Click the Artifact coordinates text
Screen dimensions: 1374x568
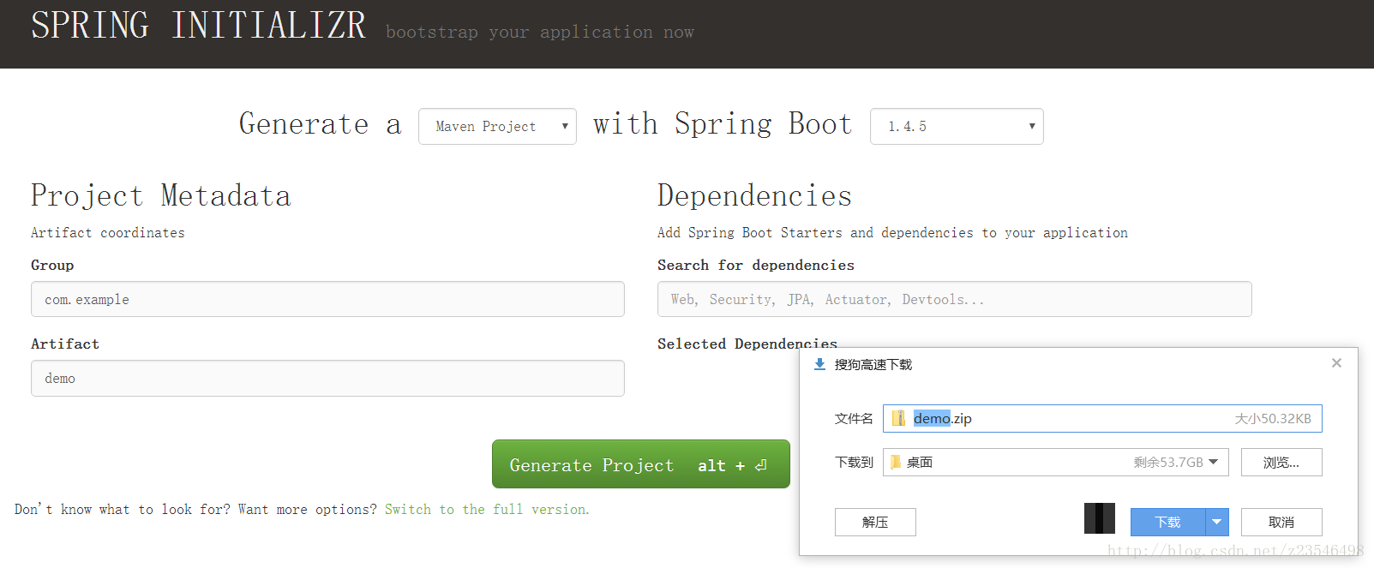[108, 232]
